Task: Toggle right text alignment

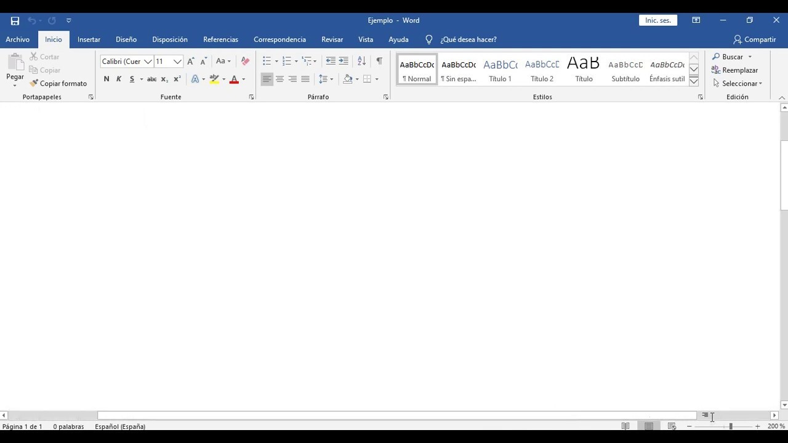Action: tap(292, 79)
